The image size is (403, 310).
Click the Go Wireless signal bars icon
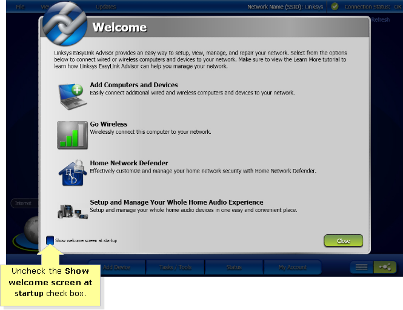73,135
